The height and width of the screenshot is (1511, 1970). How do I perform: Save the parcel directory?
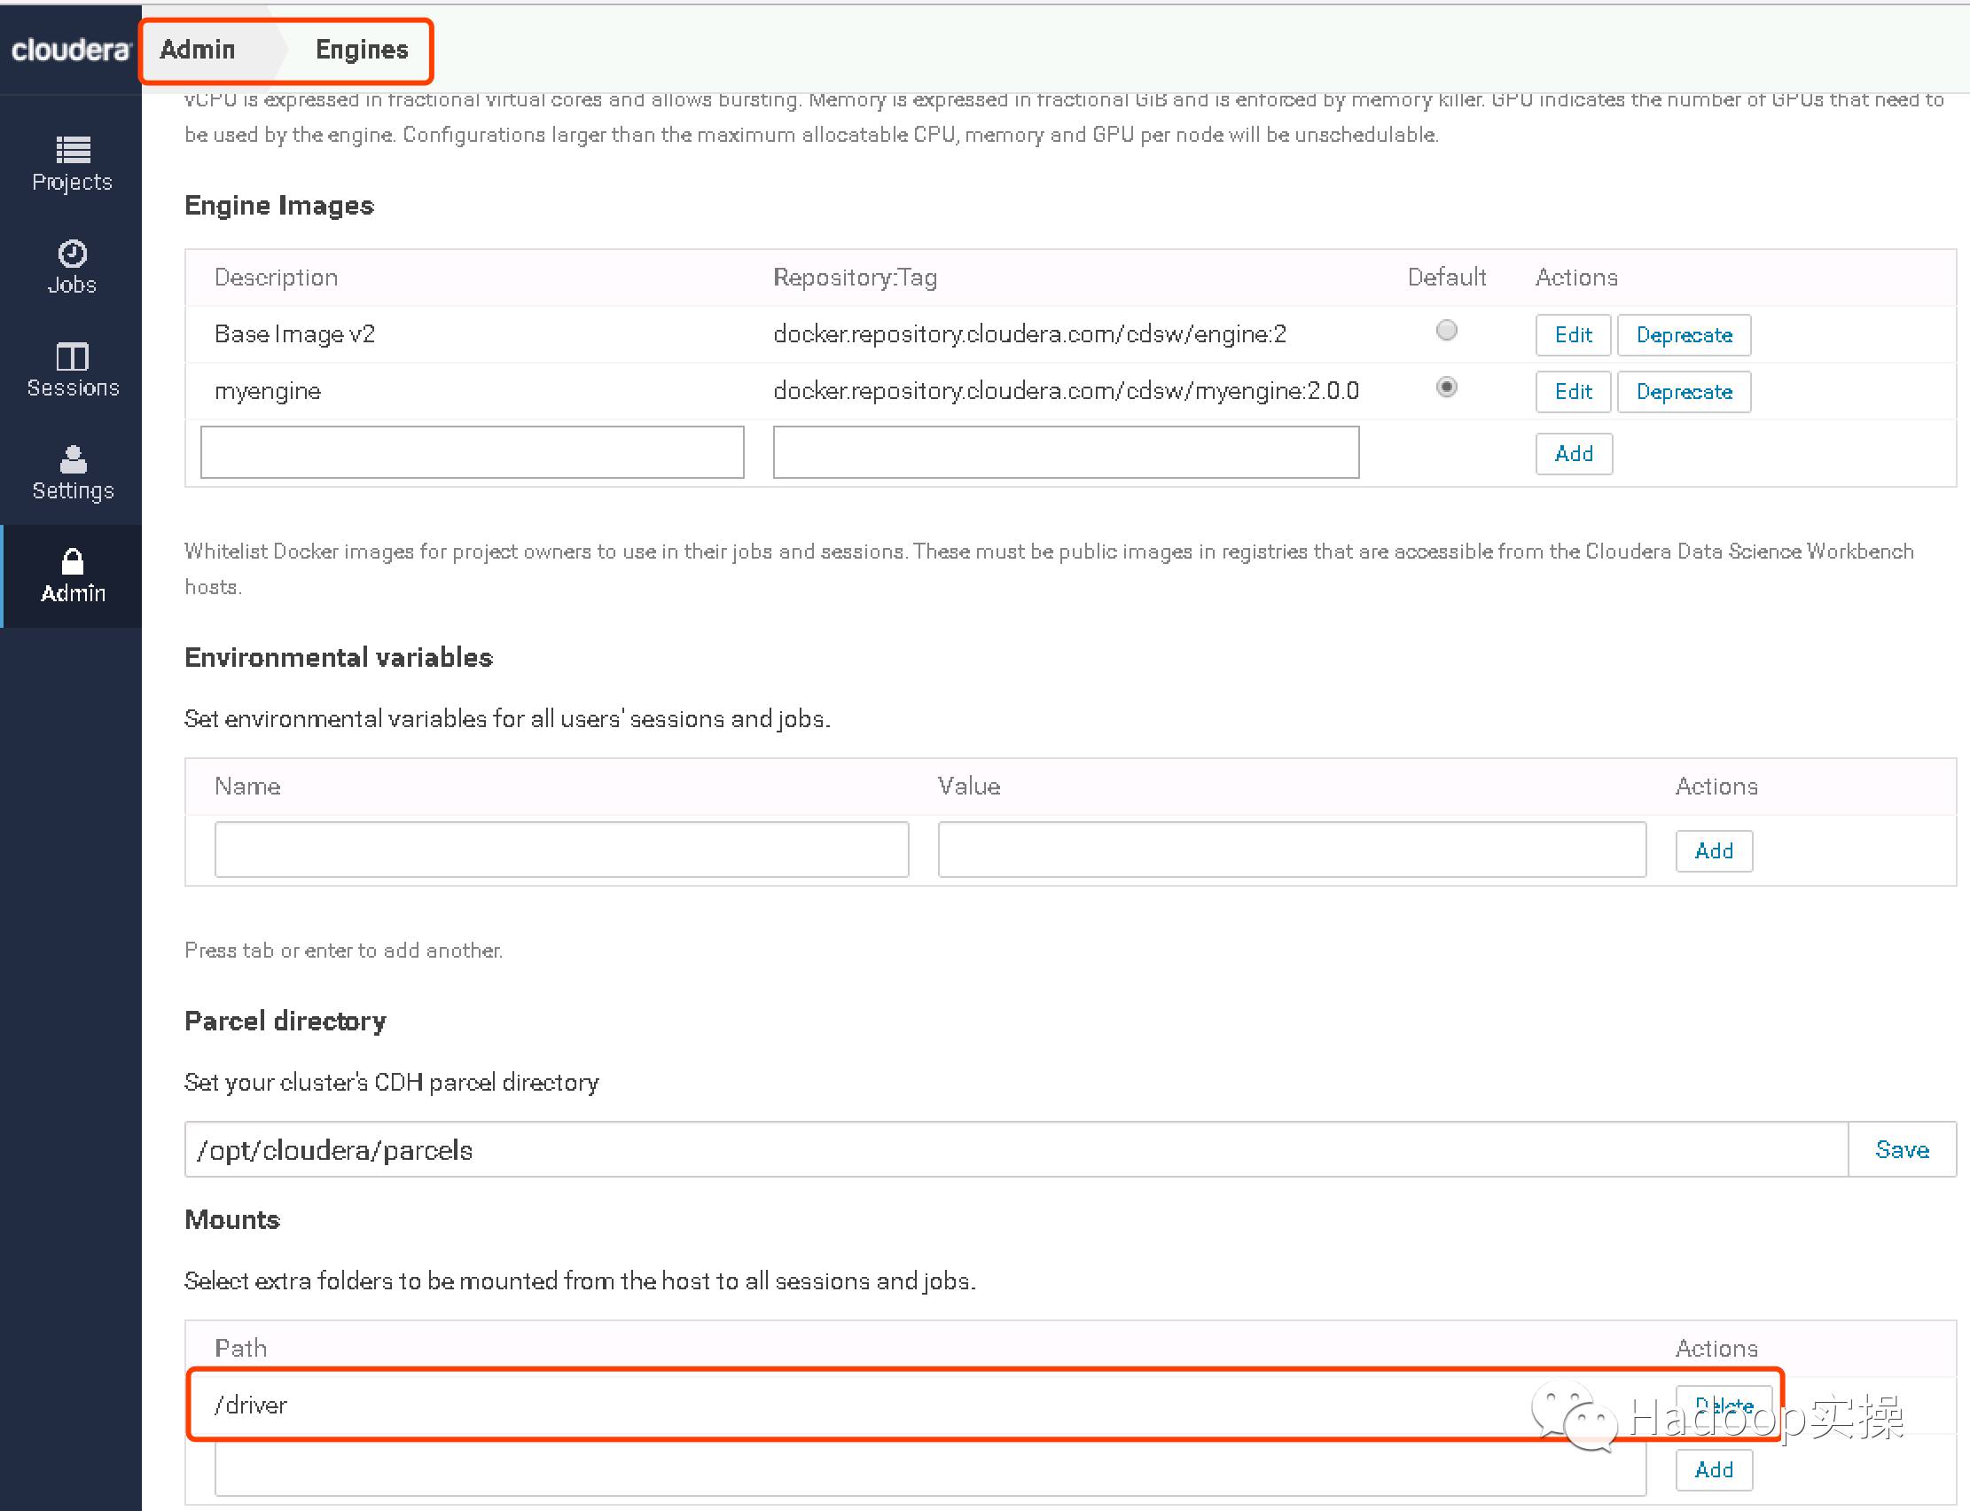point(1902,1149)
